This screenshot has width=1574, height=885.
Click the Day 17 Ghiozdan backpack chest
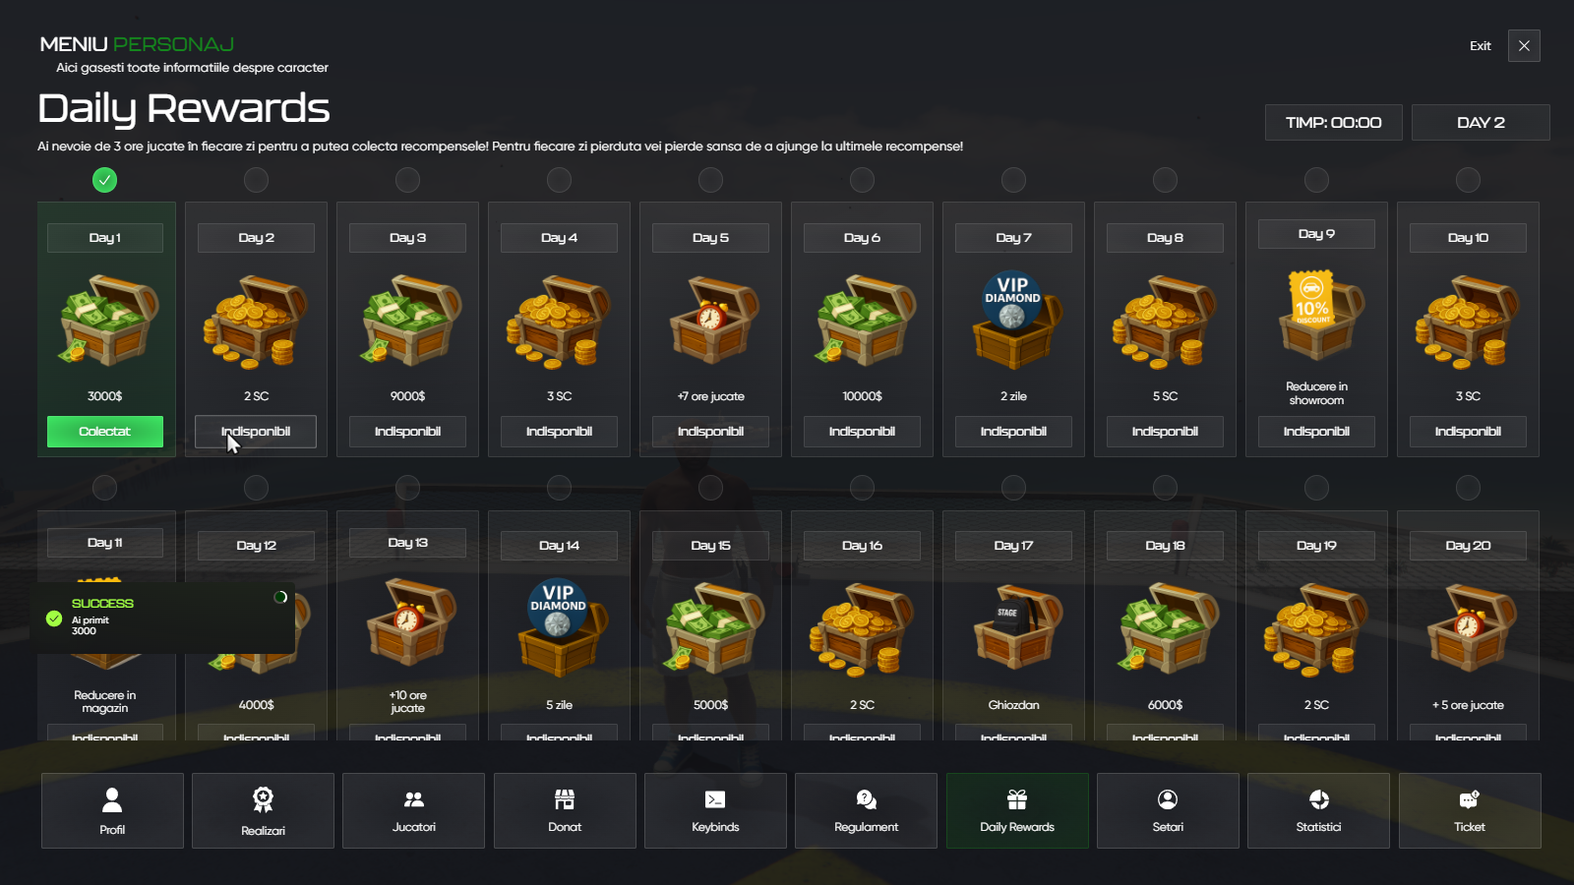(x=1014, y=627)
